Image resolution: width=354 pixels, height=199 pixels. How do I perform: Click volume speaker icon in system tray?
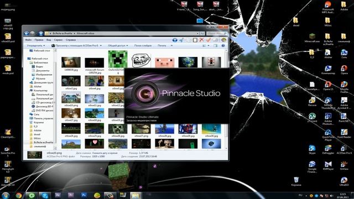pyautogui.click(x=332, y=196)
